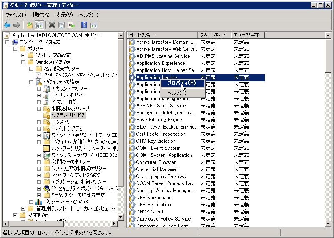
Task: Select the DFS Namespace service row
Action: tap(196, 198)
